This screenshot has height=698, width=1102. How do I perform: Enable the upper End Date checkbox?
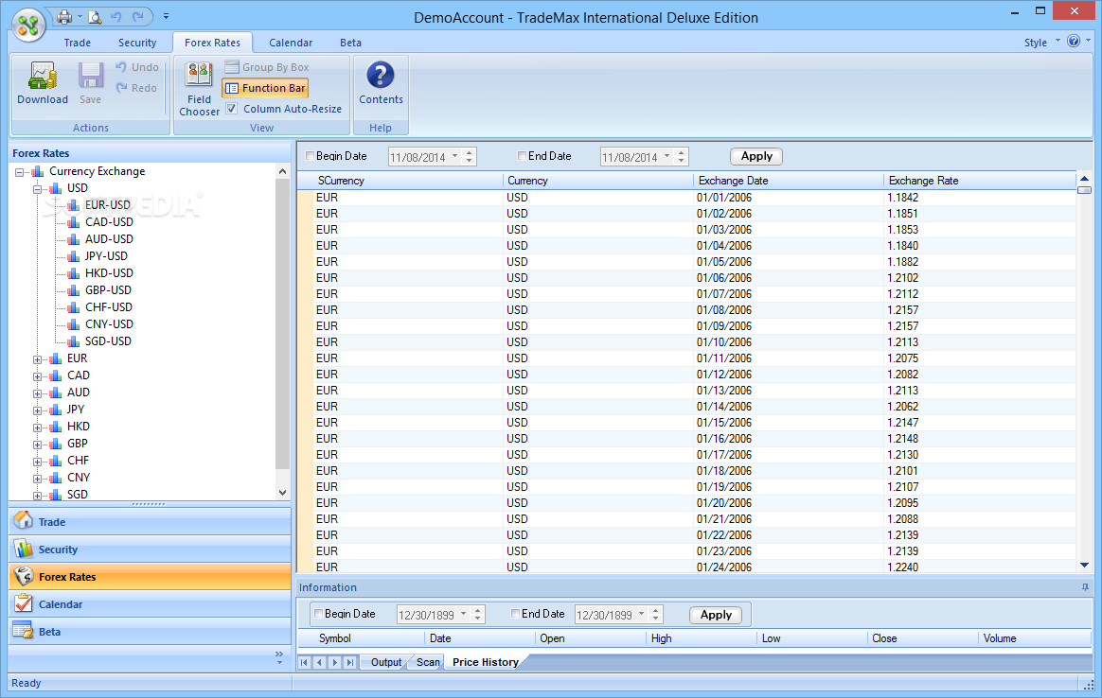[x=522, y=156]
